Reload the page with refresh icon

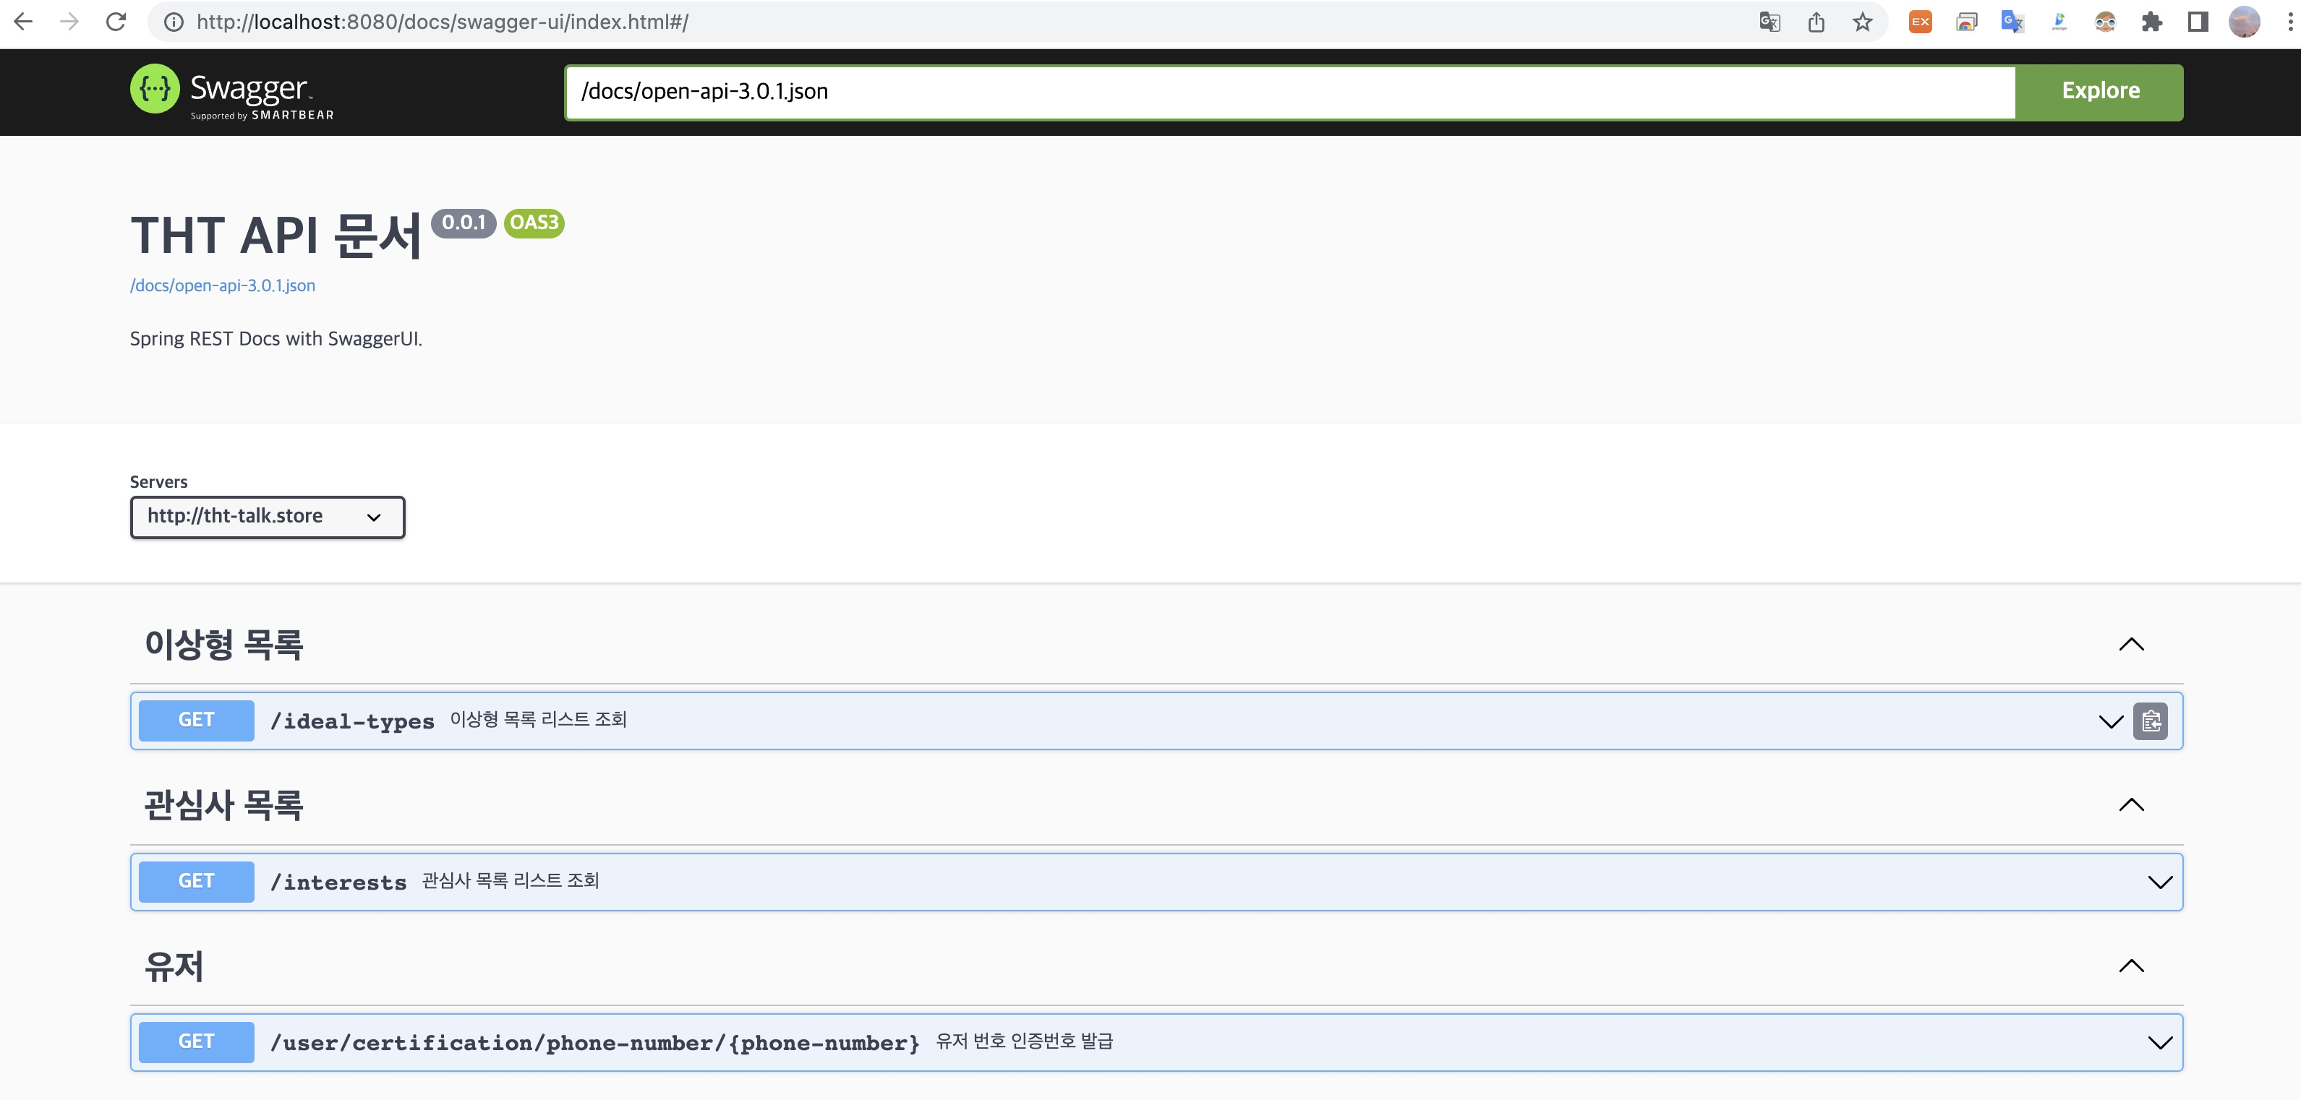click(x=116, y=22)
